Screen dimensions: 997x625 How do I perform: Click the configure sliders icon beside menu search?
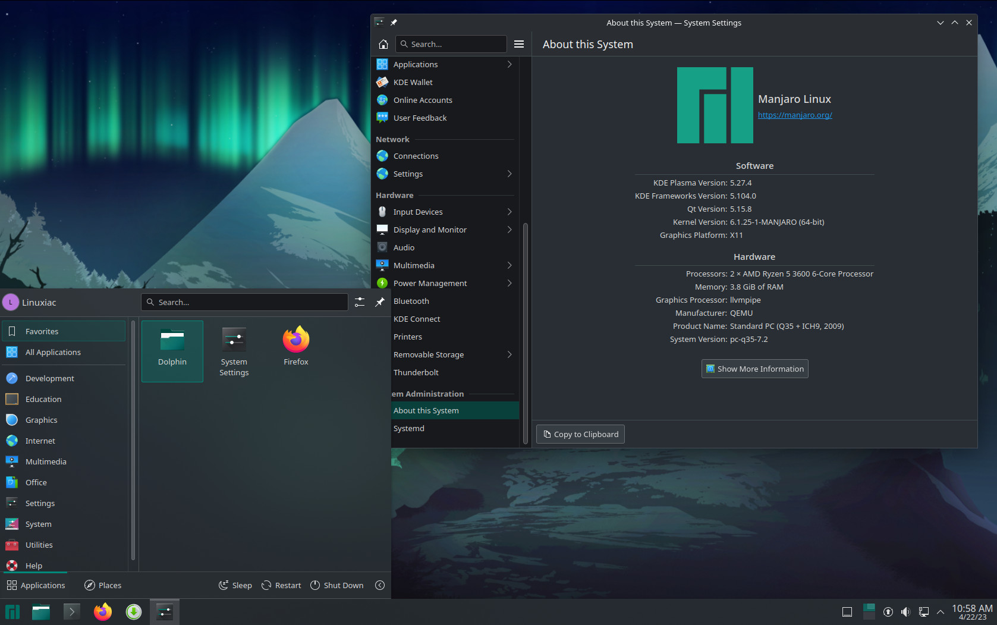[x=360, y=302]
